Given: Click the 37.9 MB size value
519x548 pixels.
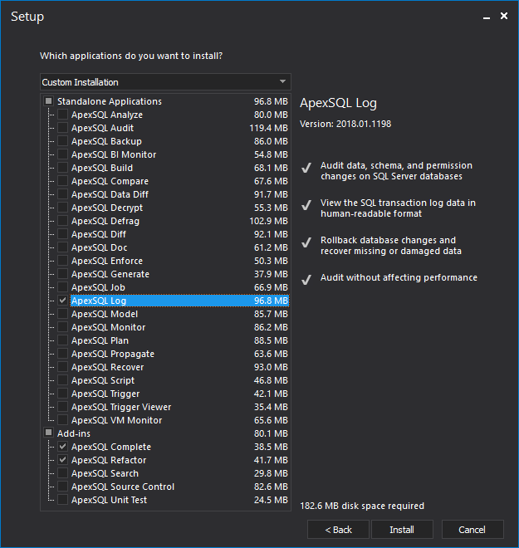Looking at the screenshot, I should pos(271,274).
